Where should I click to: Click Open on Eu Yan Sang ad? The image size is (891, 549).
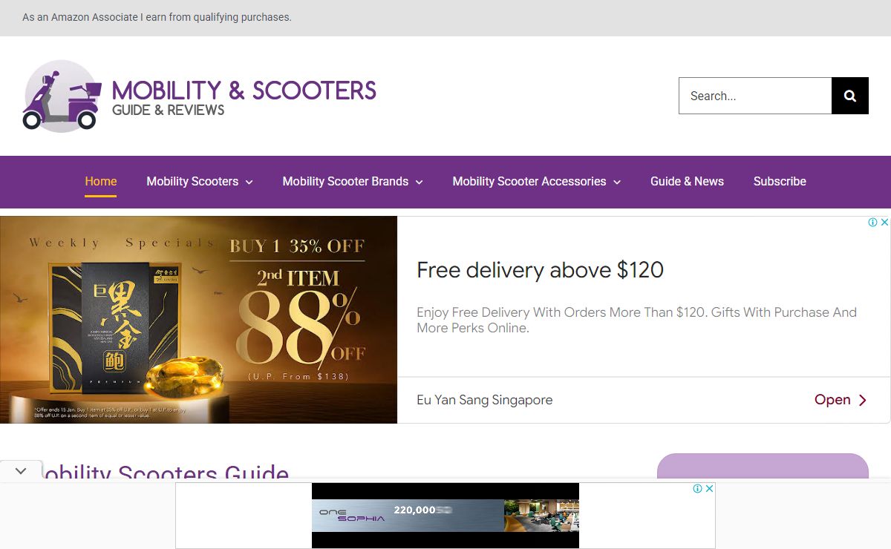point(832,400)
